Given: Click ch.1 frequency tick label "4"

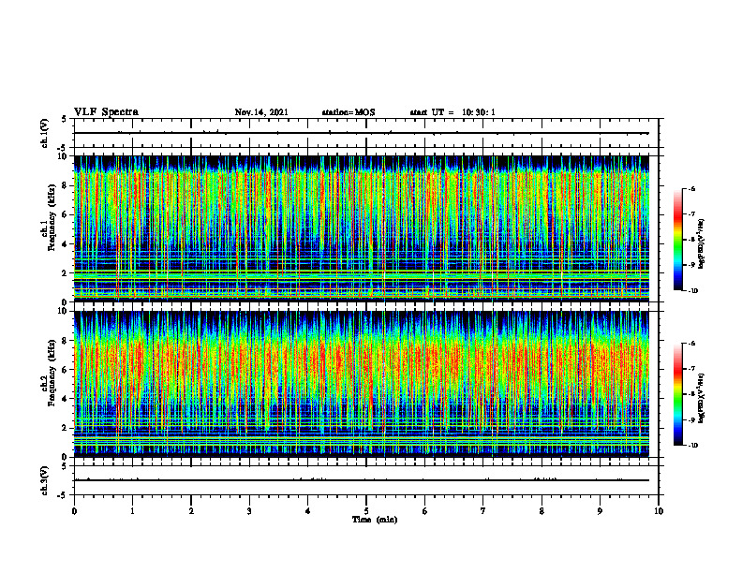Looking at the screenshot, I should tap(66, 244).
